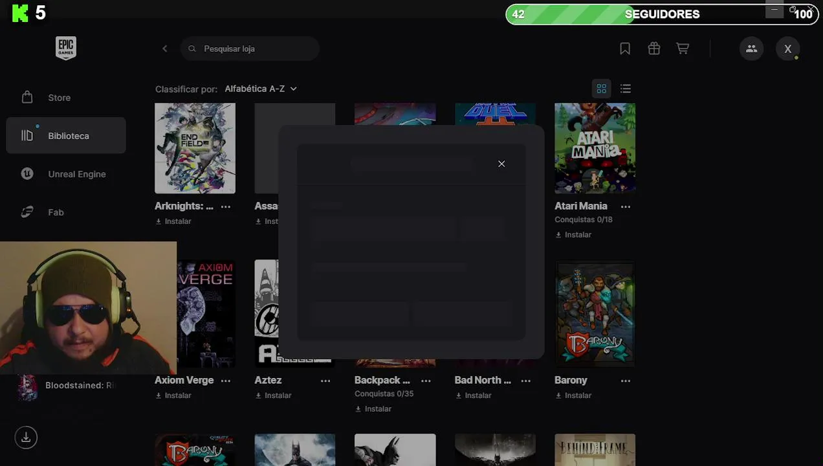Open the X profile avatar
The image size is (823, 466).
point(787,49)
